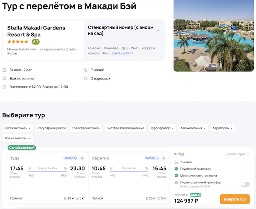The image size is (256, 209).
Task: Open the Туроператор dropdown filter
Action: pyautogui.click(x=162, y=128)
